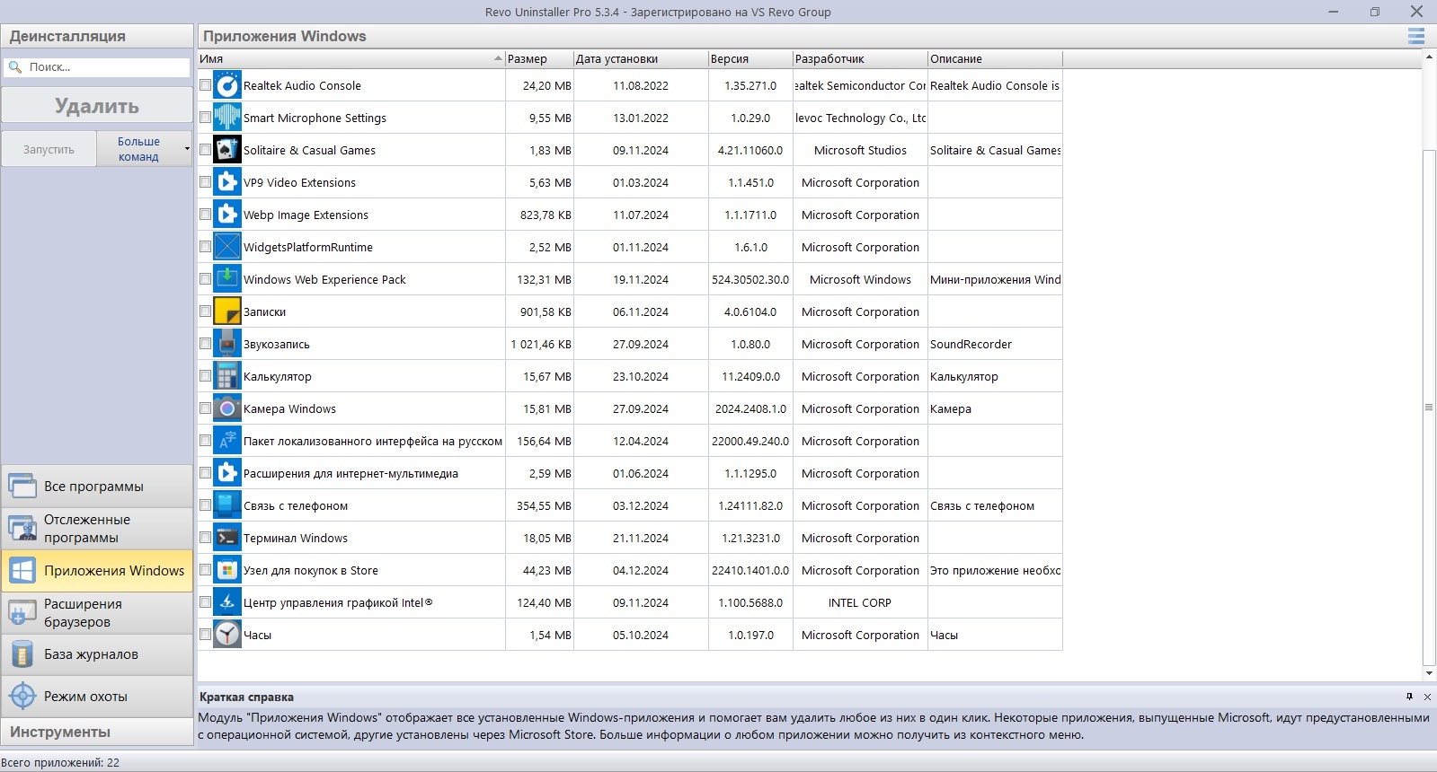Screen dimensions: 1437x772
Task: Sort the list by Имя column
Action: (350, 59)
